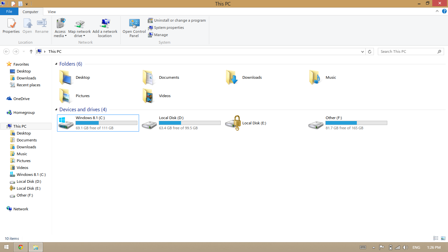Select the Videos folder in Folders group
This screenshot has width=448, height=252.
[156, 96]
